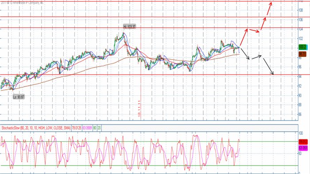Click the 90 price axis label
310x174 pixels.
click(x=300, y=95)
